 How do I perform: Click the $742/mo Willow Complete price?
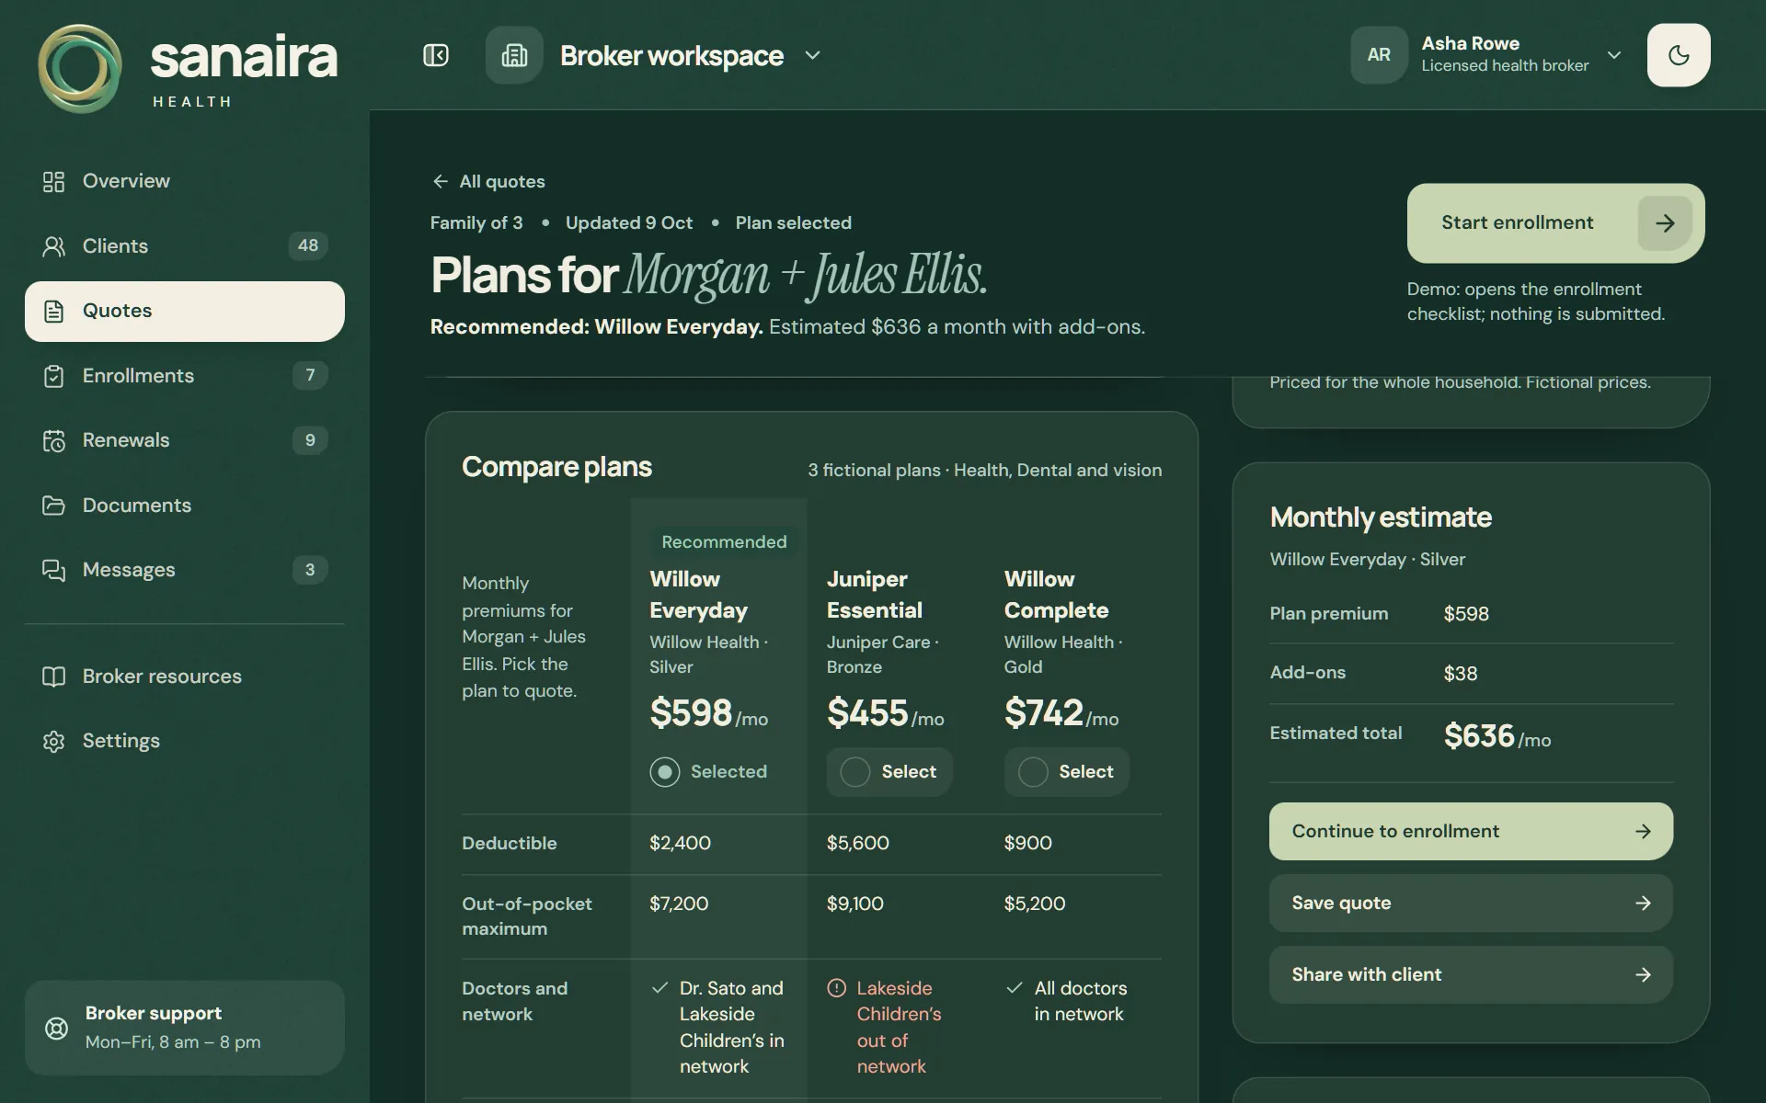click(1061, 713)
